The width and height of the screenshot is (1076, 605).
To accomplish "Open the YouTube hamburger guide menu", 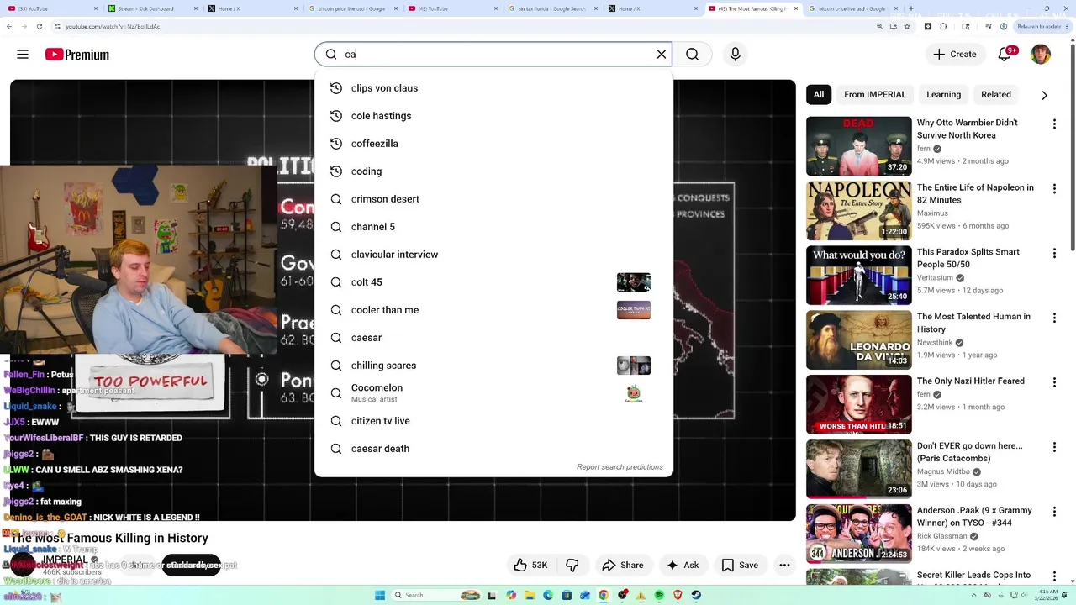I will (x=23, y=55).
